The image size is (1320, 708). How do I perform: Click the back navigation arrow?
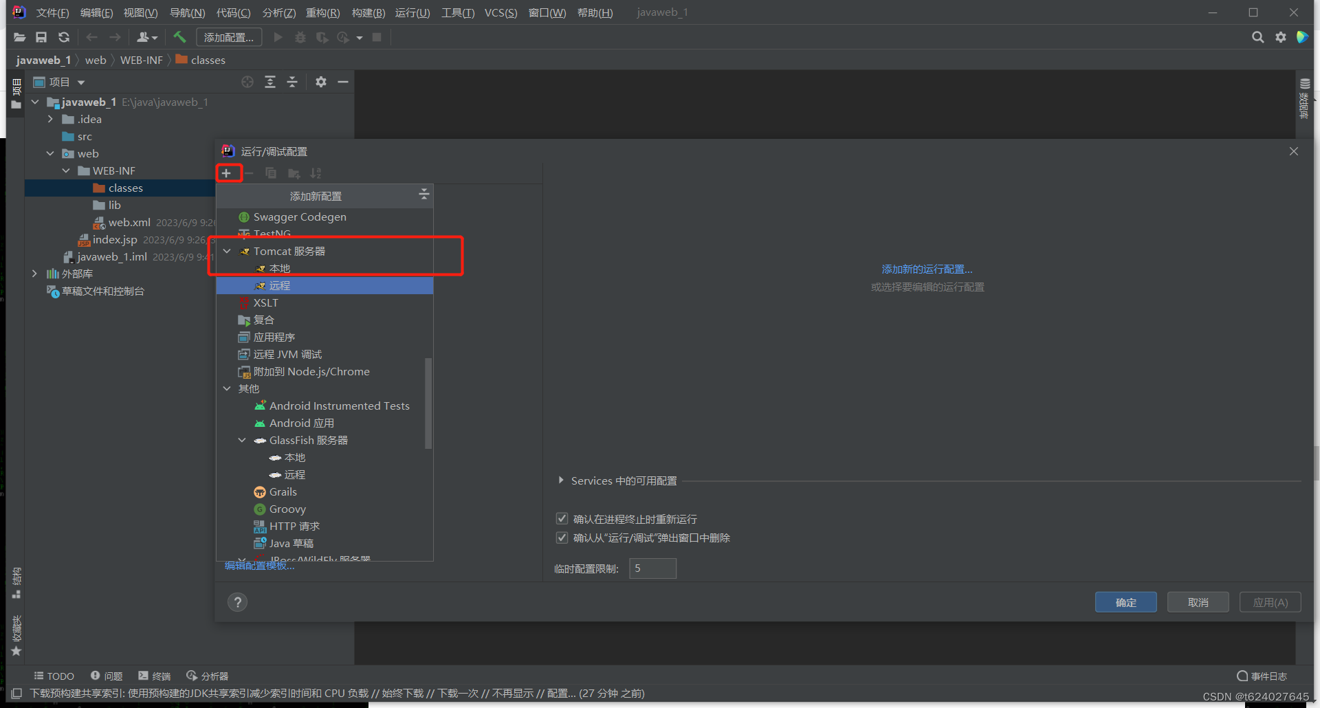pyautogui.click(x=92, y=37)
